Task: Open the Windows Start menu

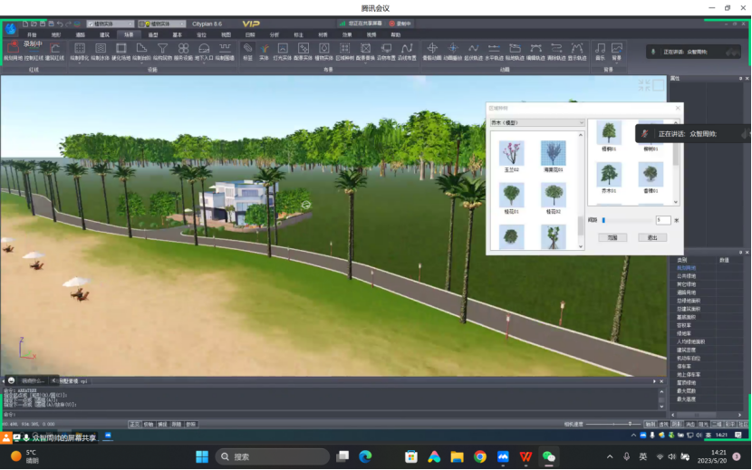Action: [201, 456]
